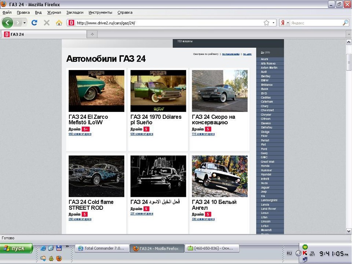
Task: Open the Журнал menu
Action: [54, 12]
